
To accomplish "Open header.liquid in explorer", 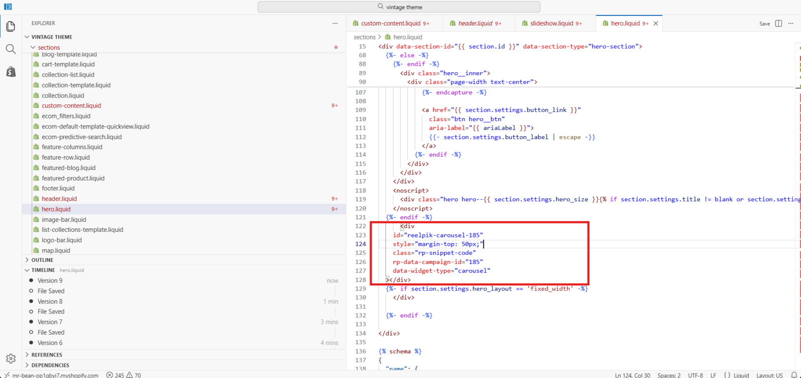I will [x=59, y=199].
